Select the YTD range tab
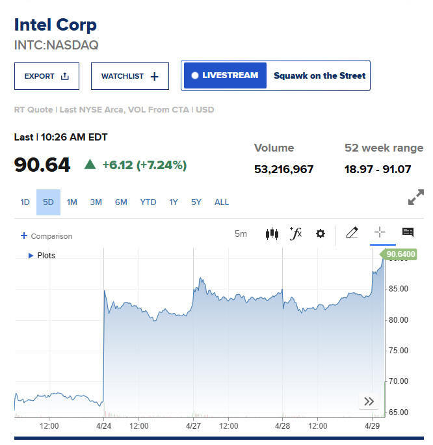433x445 pixels. pos(148,202)
